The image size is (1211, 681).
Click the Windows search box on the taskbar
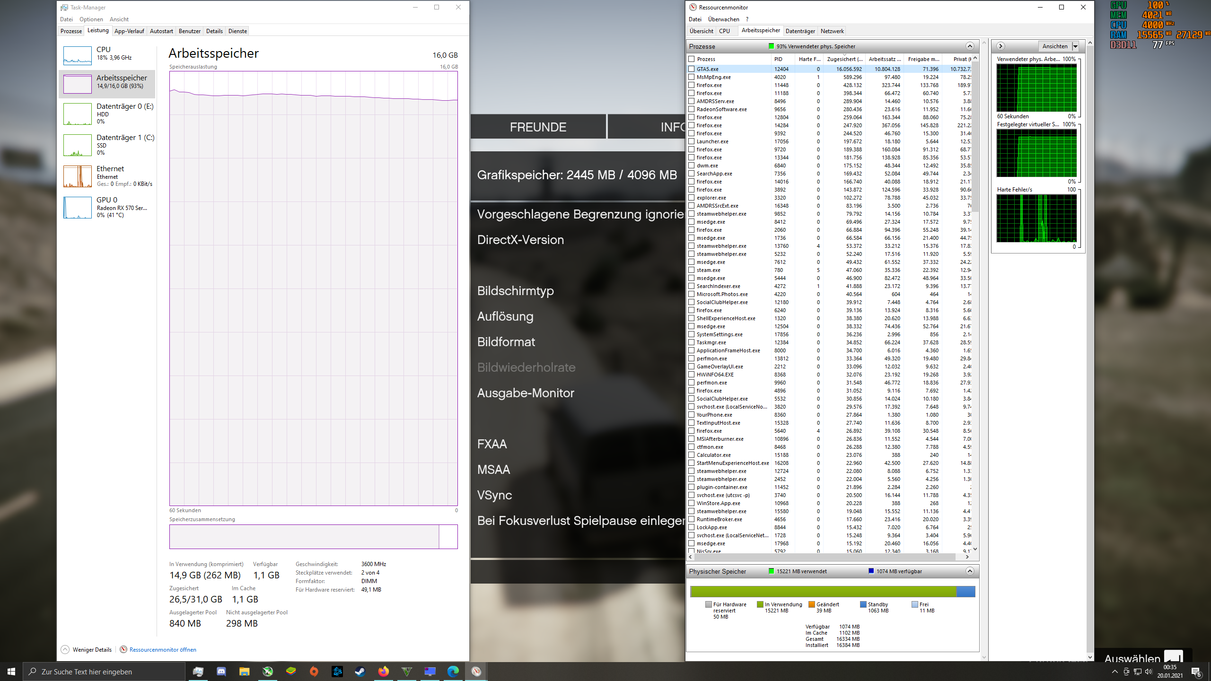[104, 672]
